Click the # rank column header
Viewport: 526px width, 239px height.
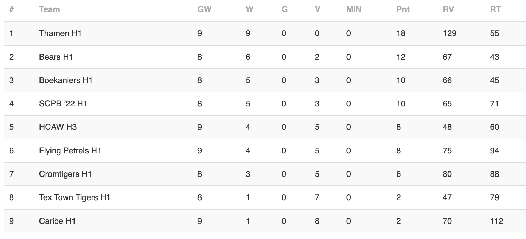[11, 9]
